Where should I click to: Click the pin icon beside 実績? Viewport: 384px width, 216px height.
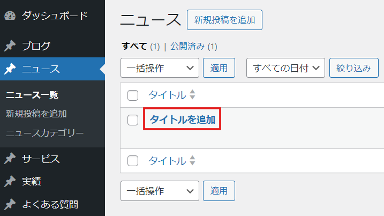(10, 182)
